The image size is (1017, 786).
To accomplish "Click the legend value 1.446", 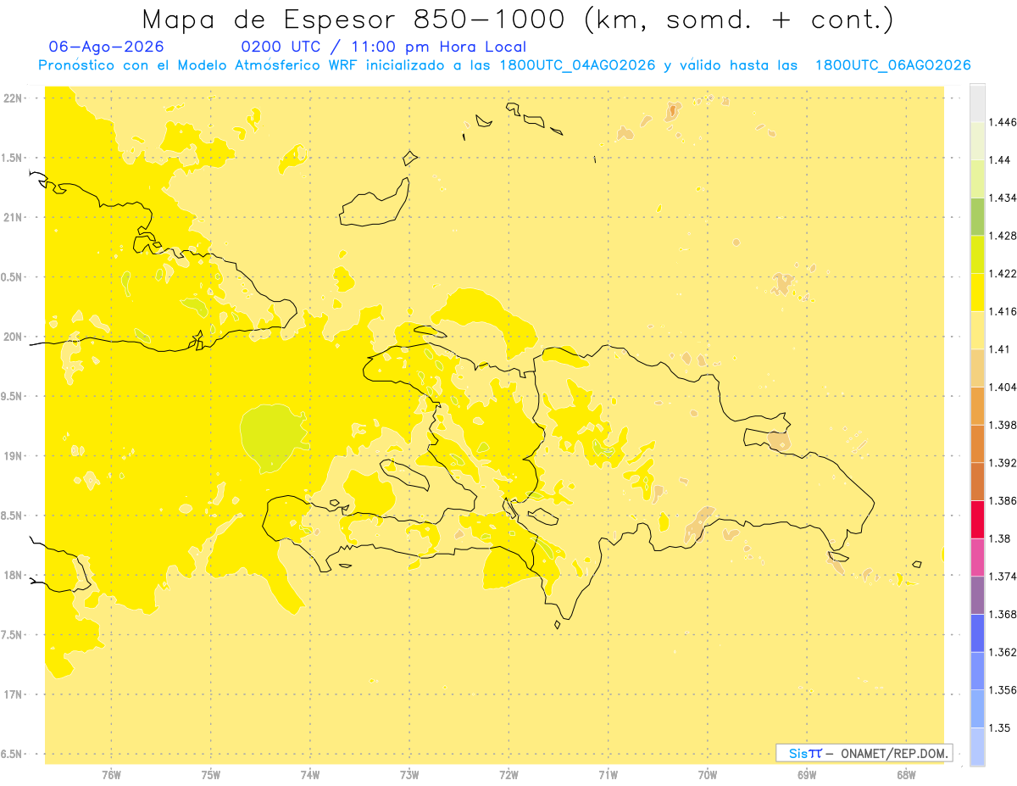I will pyautogui.click(x=1003, y=122).
